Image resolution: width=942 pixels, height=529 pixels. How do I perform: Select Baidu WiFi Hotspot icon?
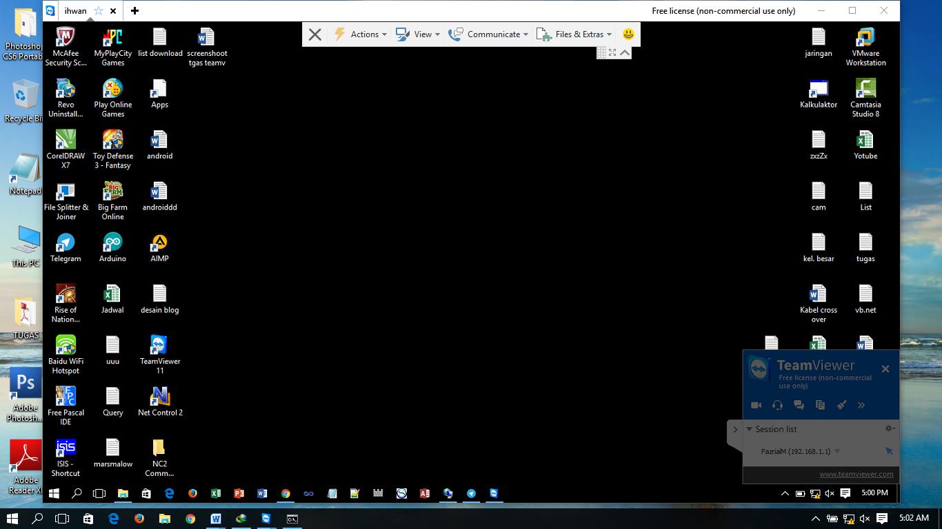[x=66, y=355]
